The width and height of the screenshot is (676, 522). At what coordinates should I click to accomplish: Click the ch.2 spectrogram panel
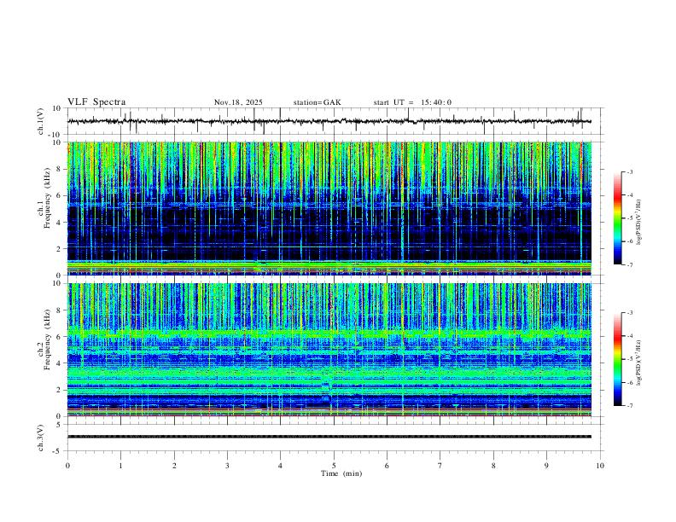pyautogui.click(x=329, y=350)
